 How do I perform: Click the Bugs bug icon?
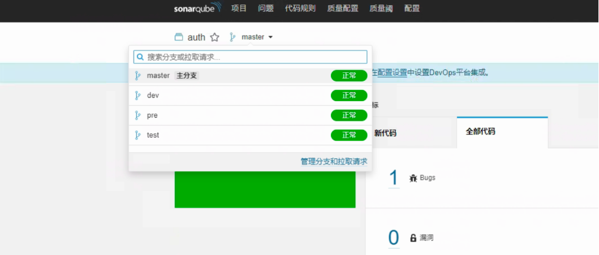click(413, 178)
